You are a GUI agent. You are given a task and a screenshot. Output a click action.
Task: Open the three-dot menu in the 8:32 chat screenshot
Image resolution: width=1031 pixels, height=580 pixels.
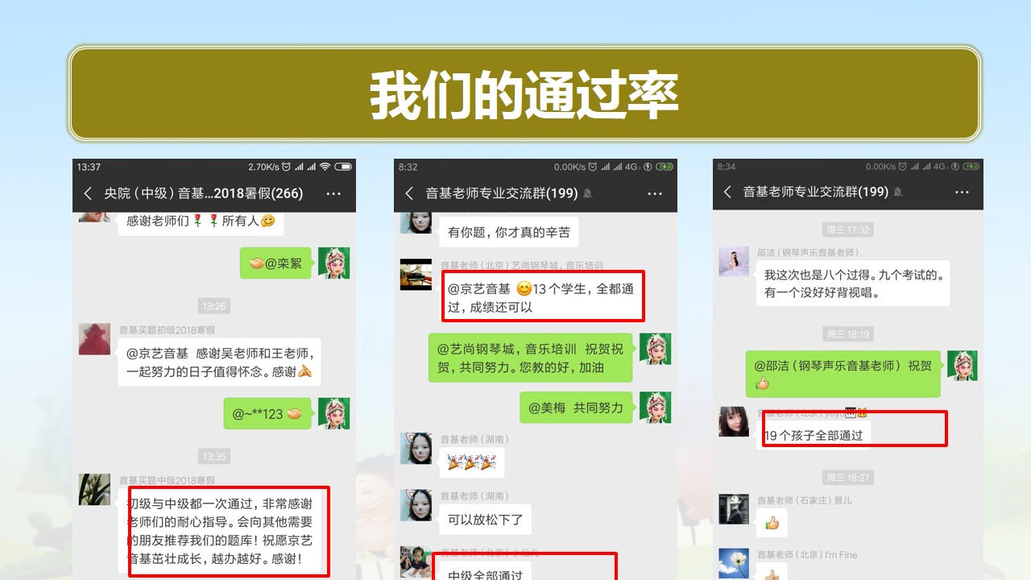coord(655,193)
